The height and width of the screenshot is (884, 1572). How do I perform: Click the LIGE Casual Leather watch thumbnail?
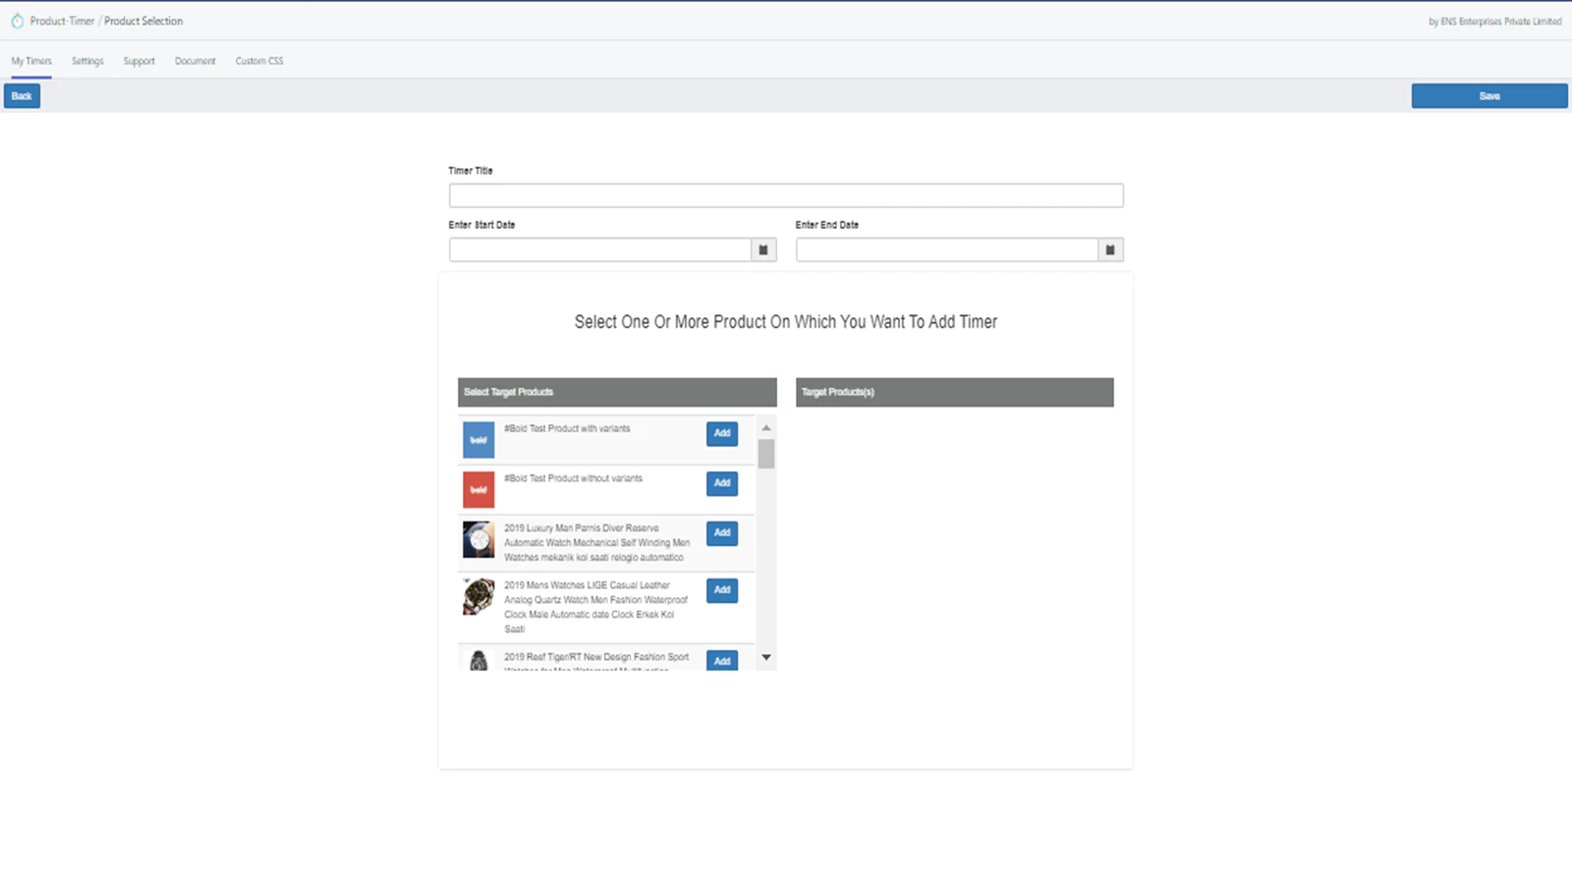tap(478, 596)
